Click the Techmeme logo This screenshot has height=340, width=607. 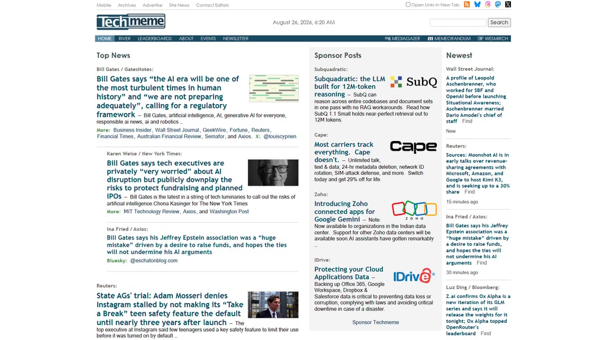pos(131,22)
